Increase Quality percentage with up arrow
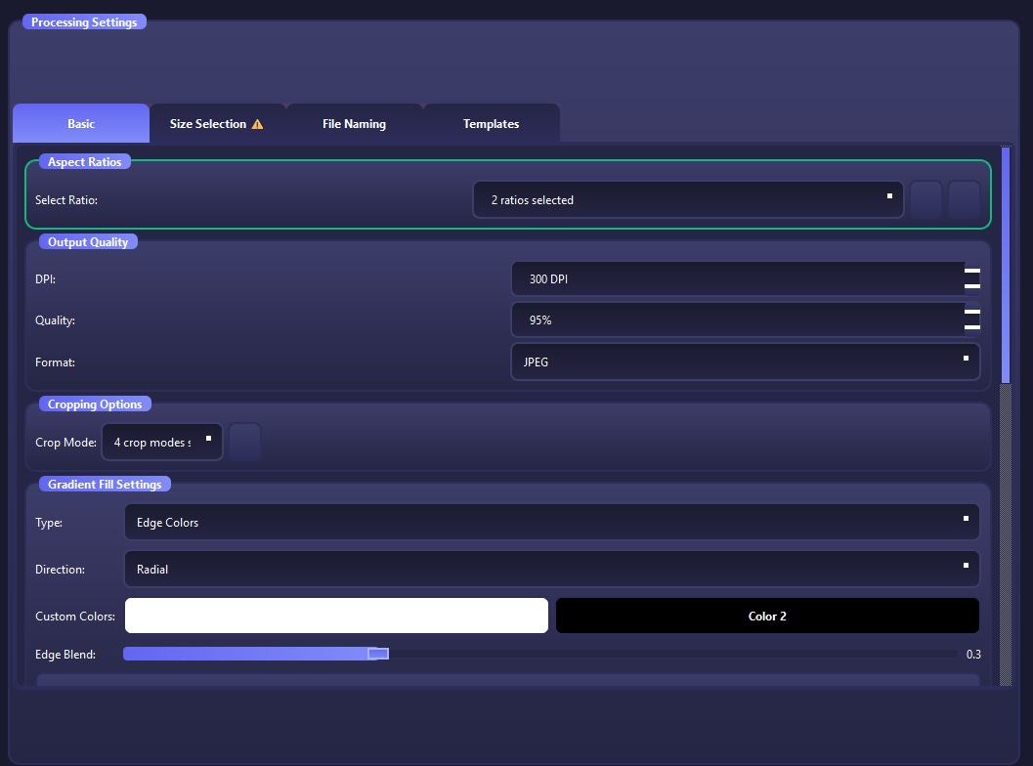 [972, 313]
